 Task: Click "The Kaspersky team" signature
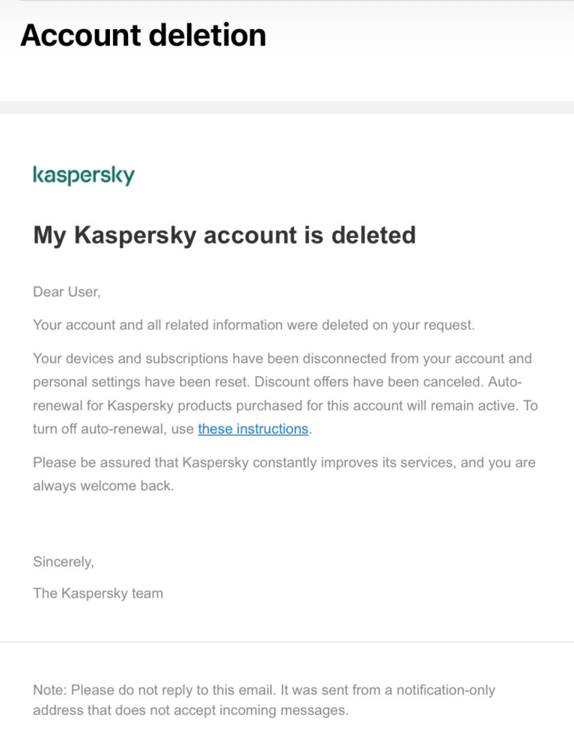click(98, 593)
